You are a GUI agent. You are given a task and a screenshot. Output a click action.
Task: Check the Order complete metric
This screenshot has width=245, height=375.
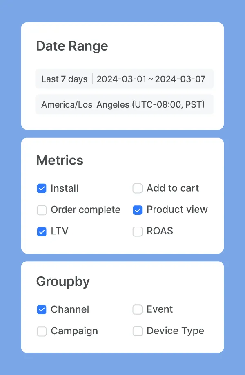(x=42, y=210)
